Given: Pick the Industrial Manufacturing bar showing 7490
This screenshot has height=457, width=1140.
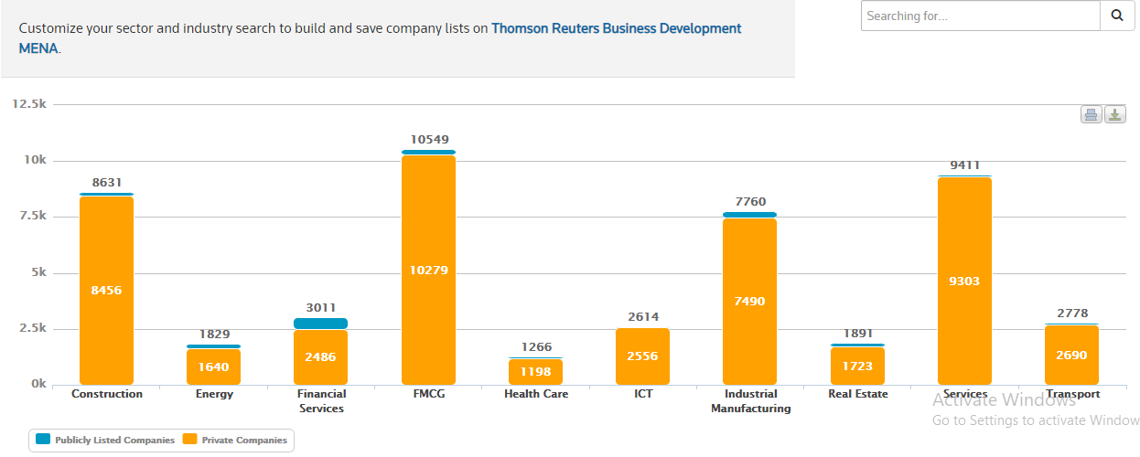Looking at the screenshot, I should tap(749, 302).
